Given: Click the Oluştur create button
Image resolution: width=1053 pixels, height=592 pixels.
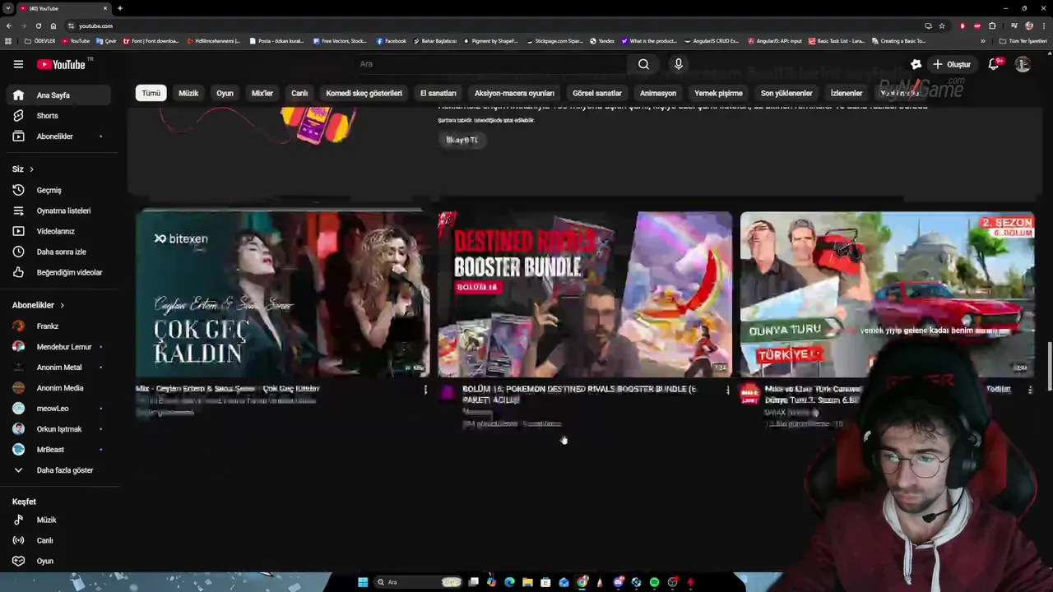Looking at the screenshot, I should point(951,64).
